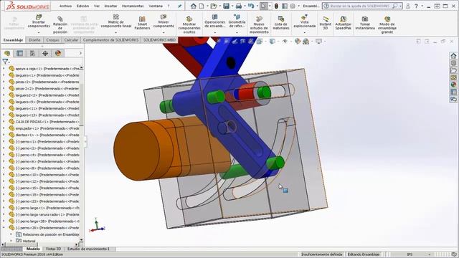Viewport: 459px width, 258px height.
Task: Toggle Modo de ensamblaje grande
Action: coord(387,25)
